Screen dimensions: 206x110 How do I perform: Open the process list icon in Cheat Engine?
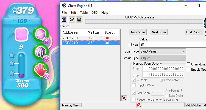point(64,20)
